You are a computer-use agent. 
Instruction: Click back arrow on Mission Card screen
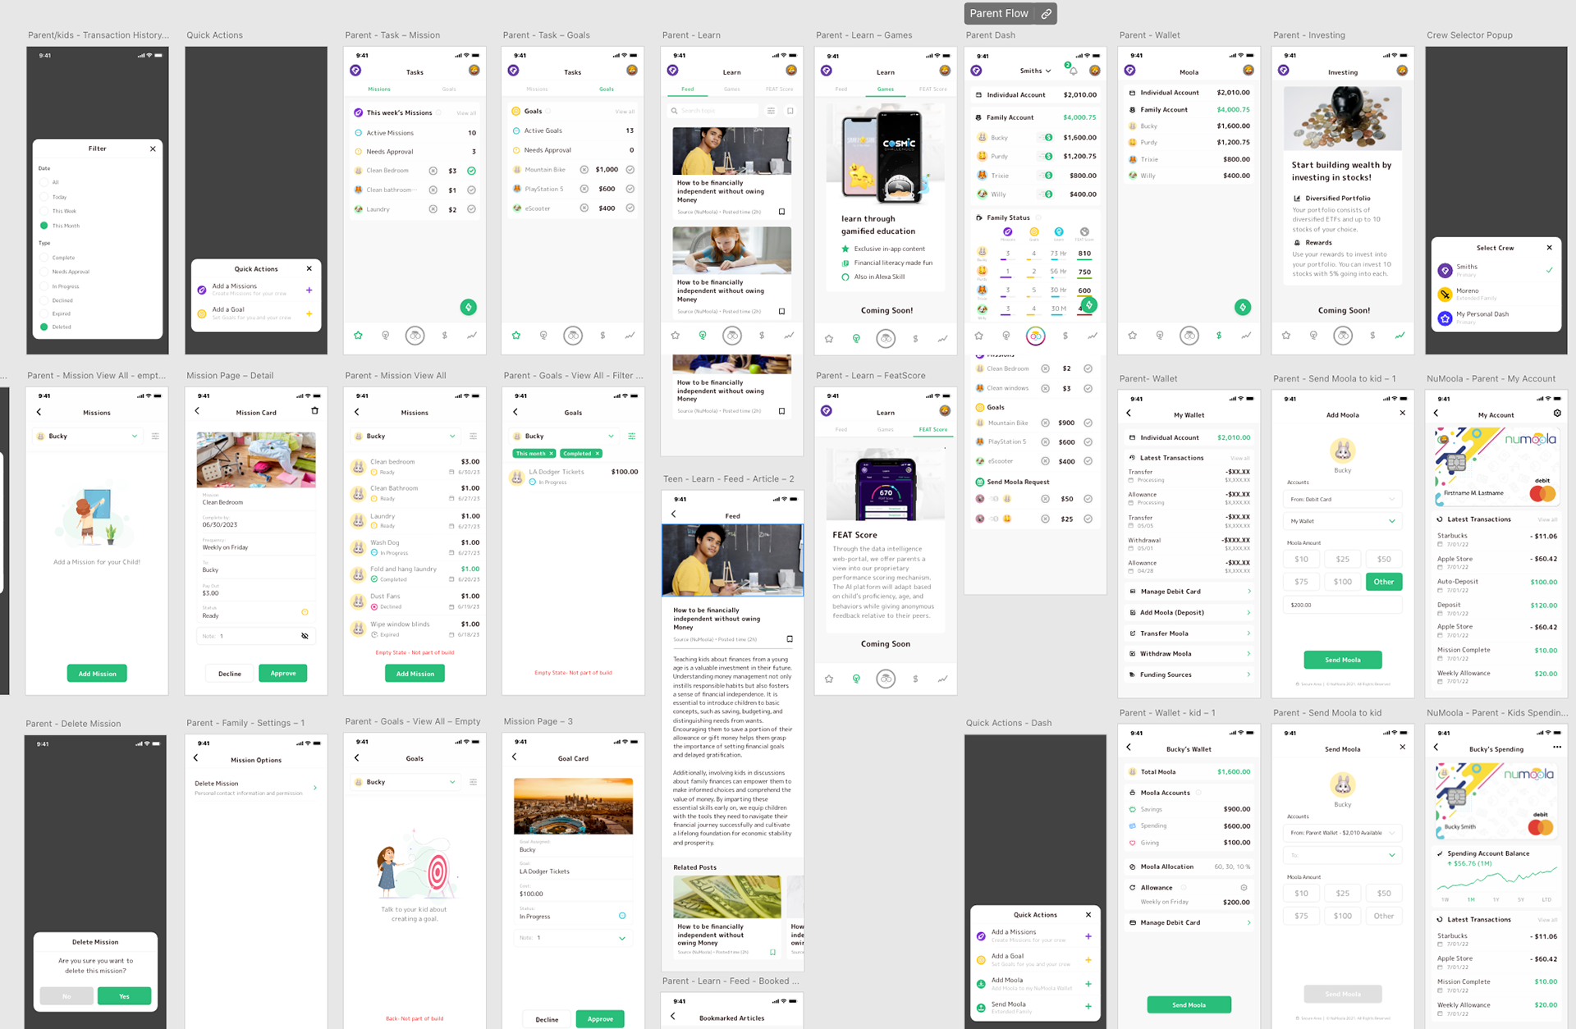[x=197, y=411]
